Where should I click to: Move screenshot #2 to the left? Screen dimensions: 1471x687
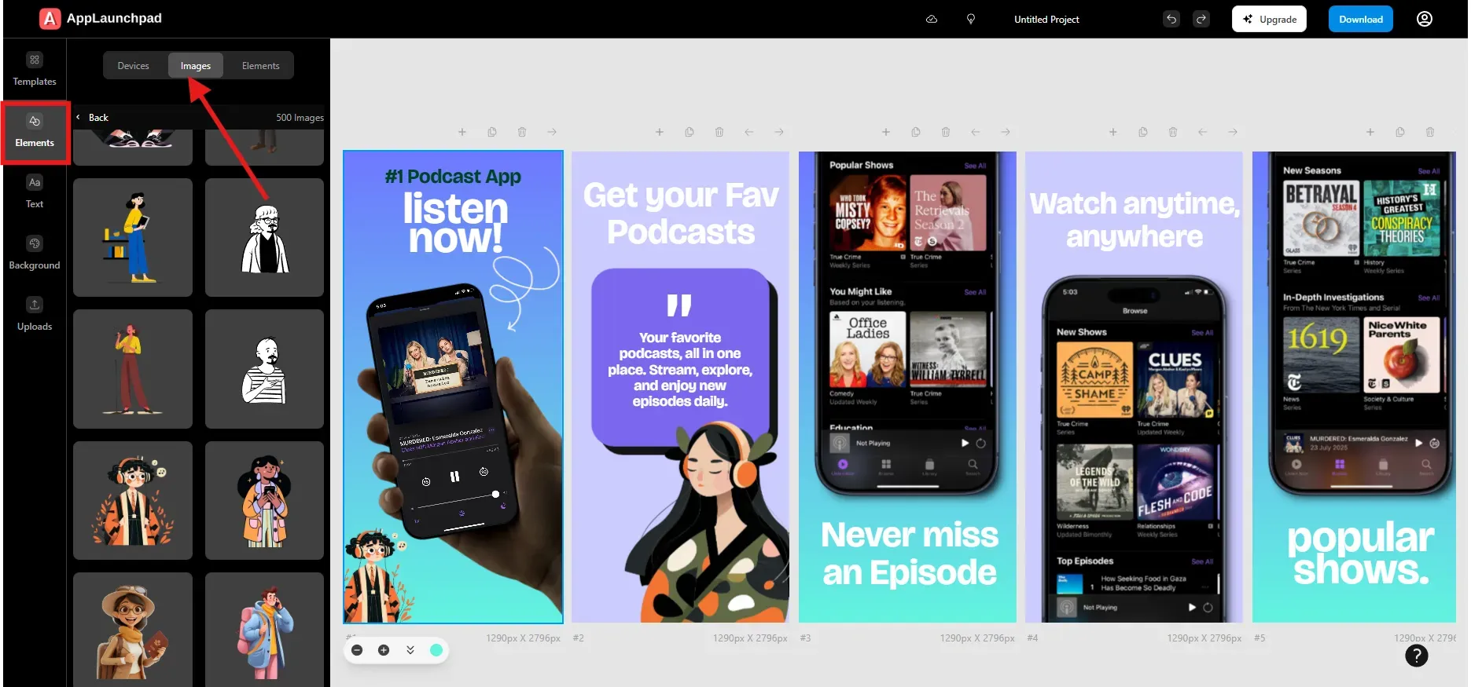tap(749, 132)
